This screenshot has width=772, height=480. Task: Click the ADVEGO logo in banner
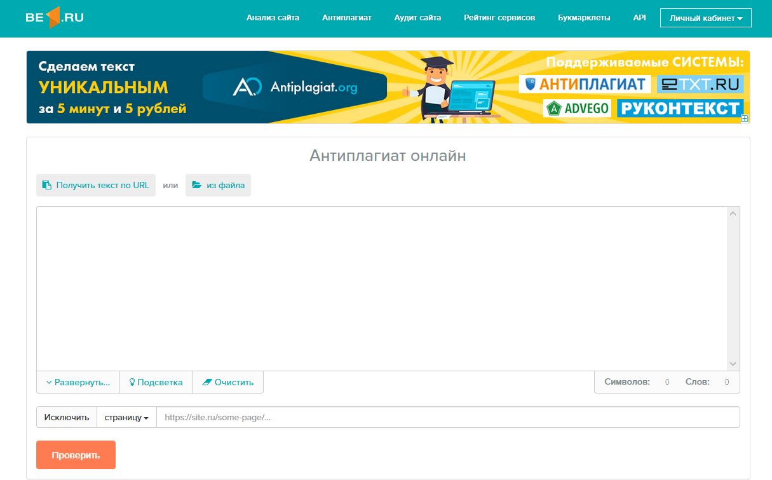[578, 109]
